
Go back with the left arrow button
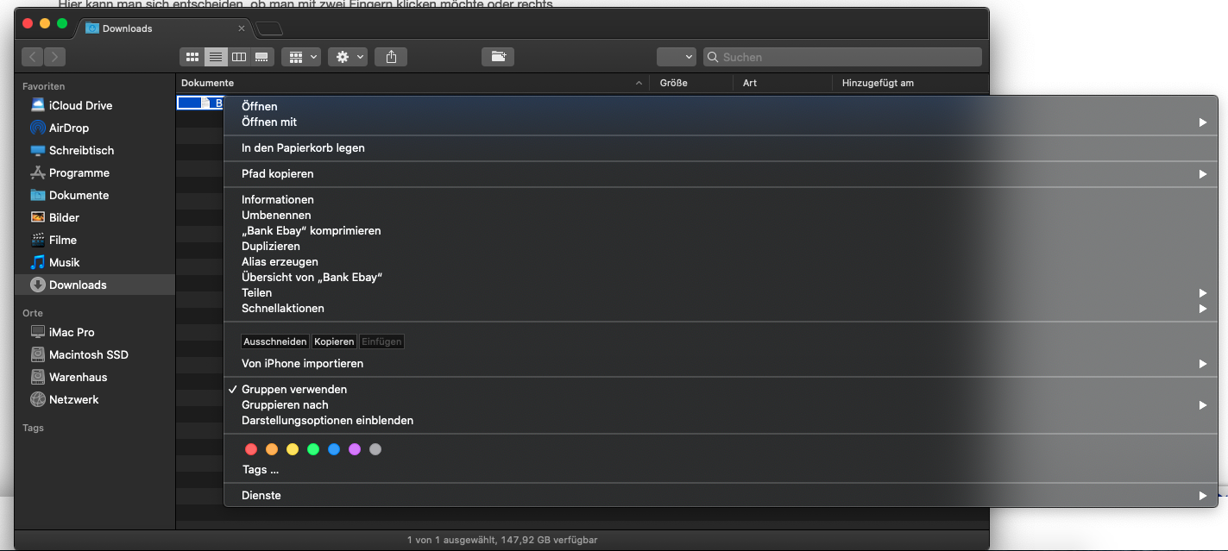[x=33, y=57]
